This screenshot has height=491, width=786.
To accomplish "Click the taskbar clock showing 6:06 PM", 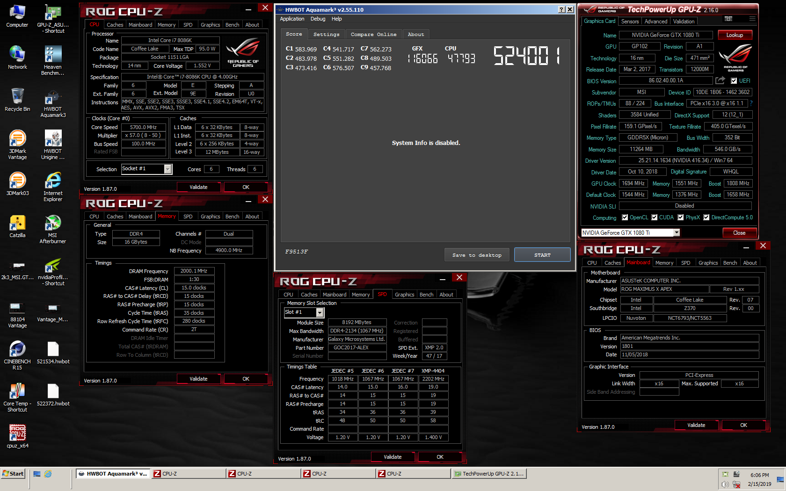I will point(759,475).
